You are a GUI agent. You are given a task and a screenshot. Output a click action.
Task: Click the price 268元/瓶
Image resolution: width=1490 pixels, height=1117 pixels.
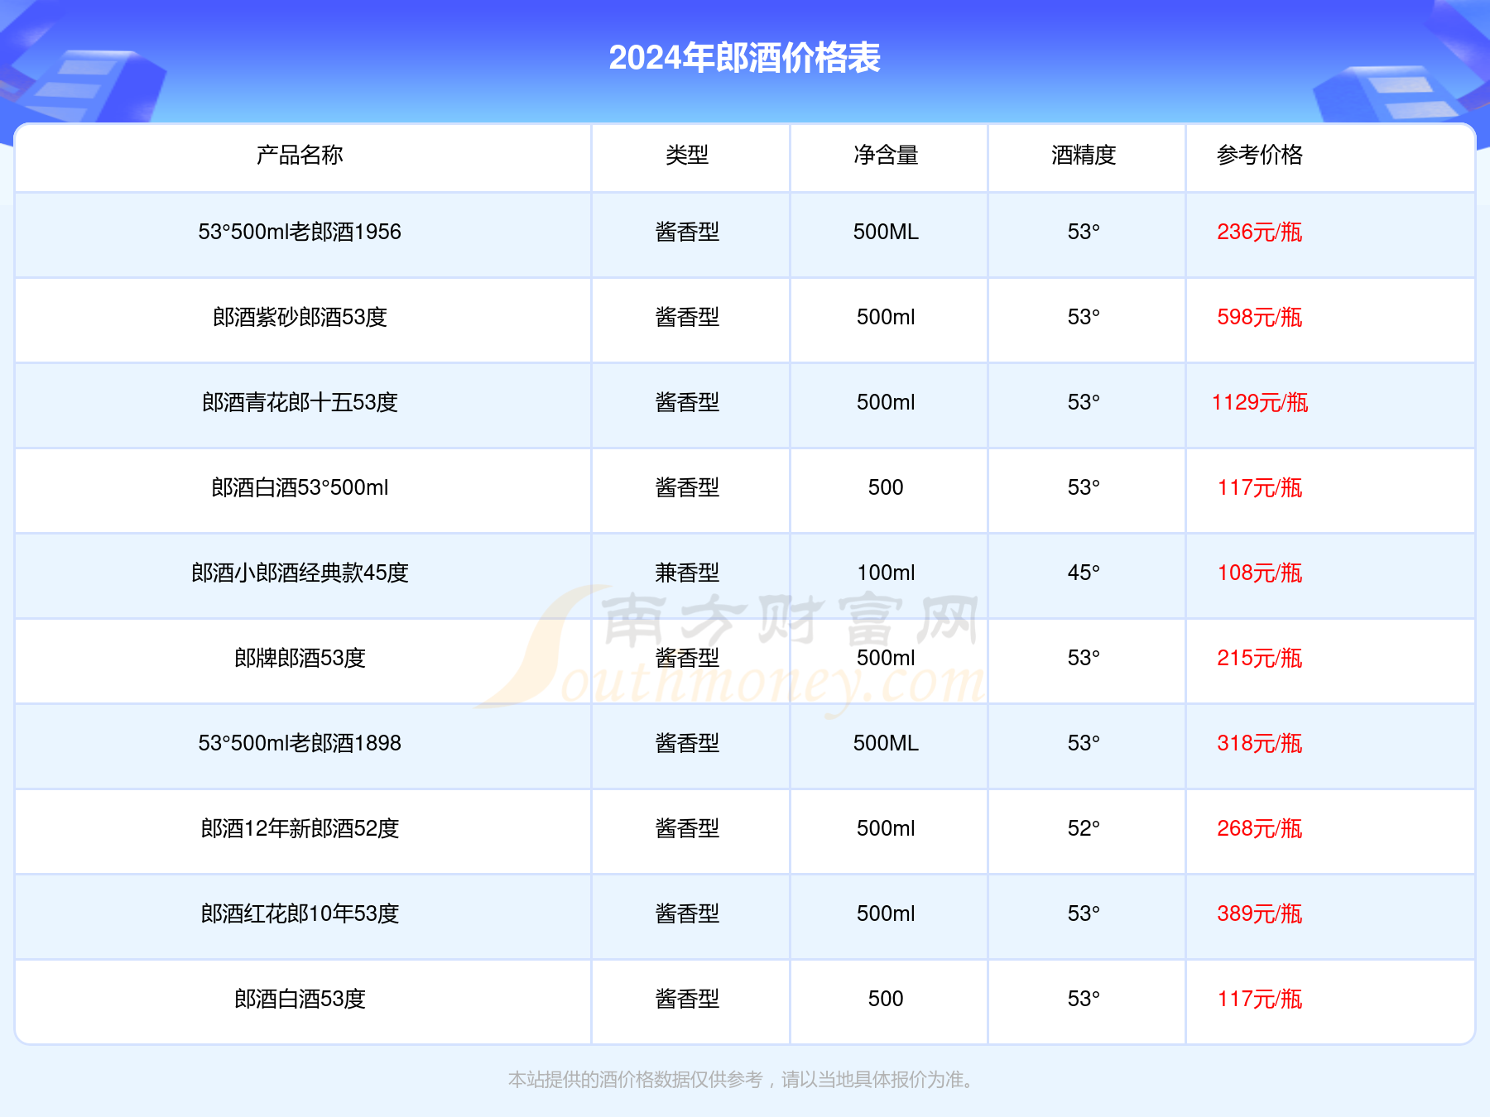1260,828
